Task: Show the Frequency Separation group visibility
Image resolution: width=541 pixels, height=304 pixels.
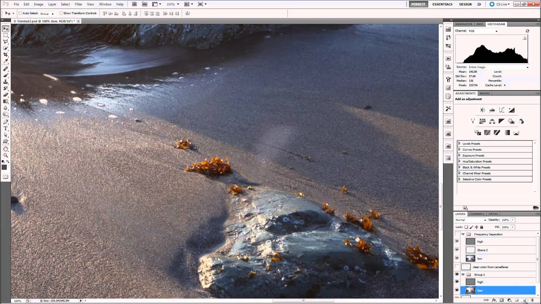Action: [x=456, y=234]
